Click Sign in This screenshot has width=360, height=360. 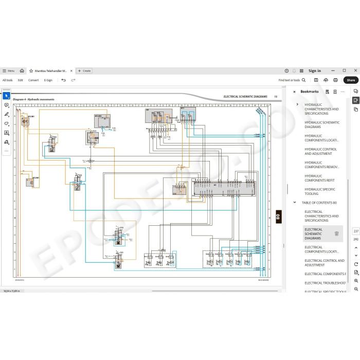[315, 71]
